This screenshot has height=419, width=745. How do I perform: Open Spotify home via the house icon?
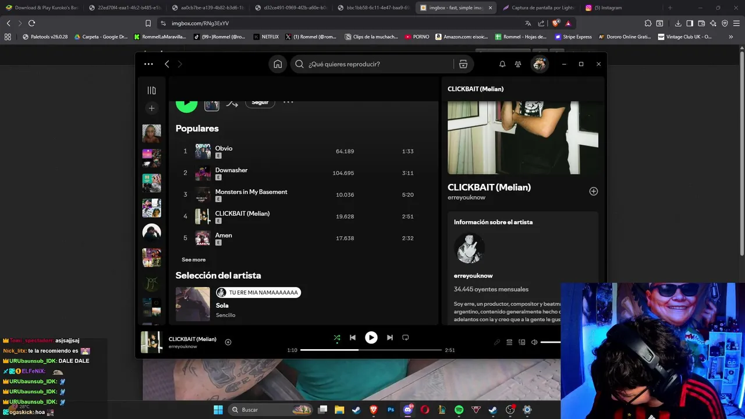pyautogui.click(x=278, y=64)
